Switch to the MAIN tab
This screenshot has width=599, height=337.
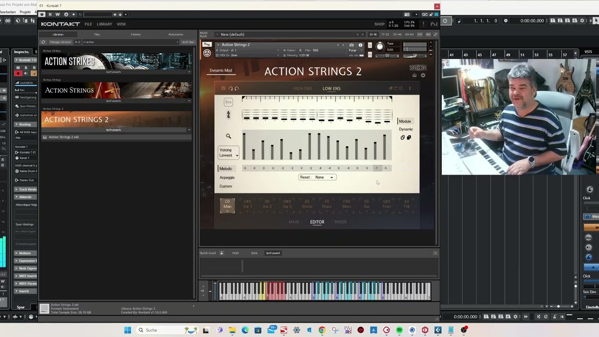[294, 222]
